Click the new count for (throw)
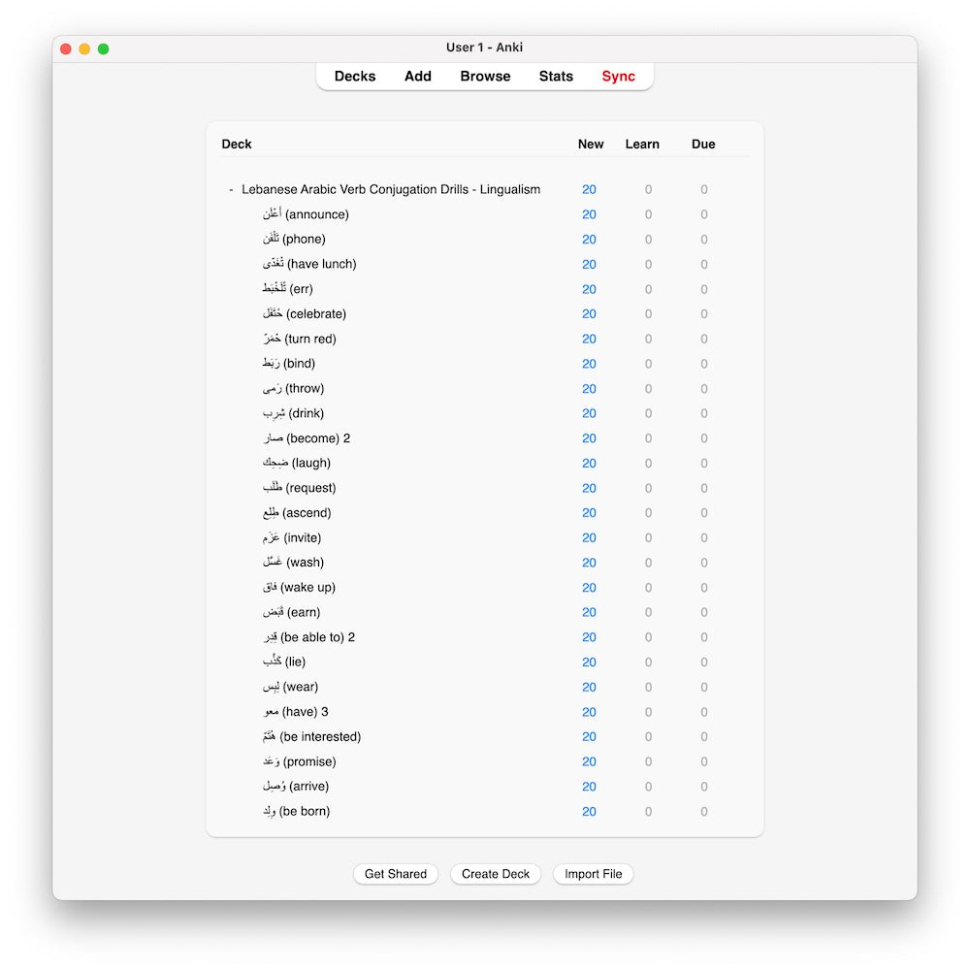Image resolution: width=970 pixels, height=970 pixels. pos(589,389)
